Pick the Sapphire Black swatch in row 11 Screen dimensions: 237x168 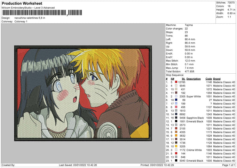click(176, 118)
